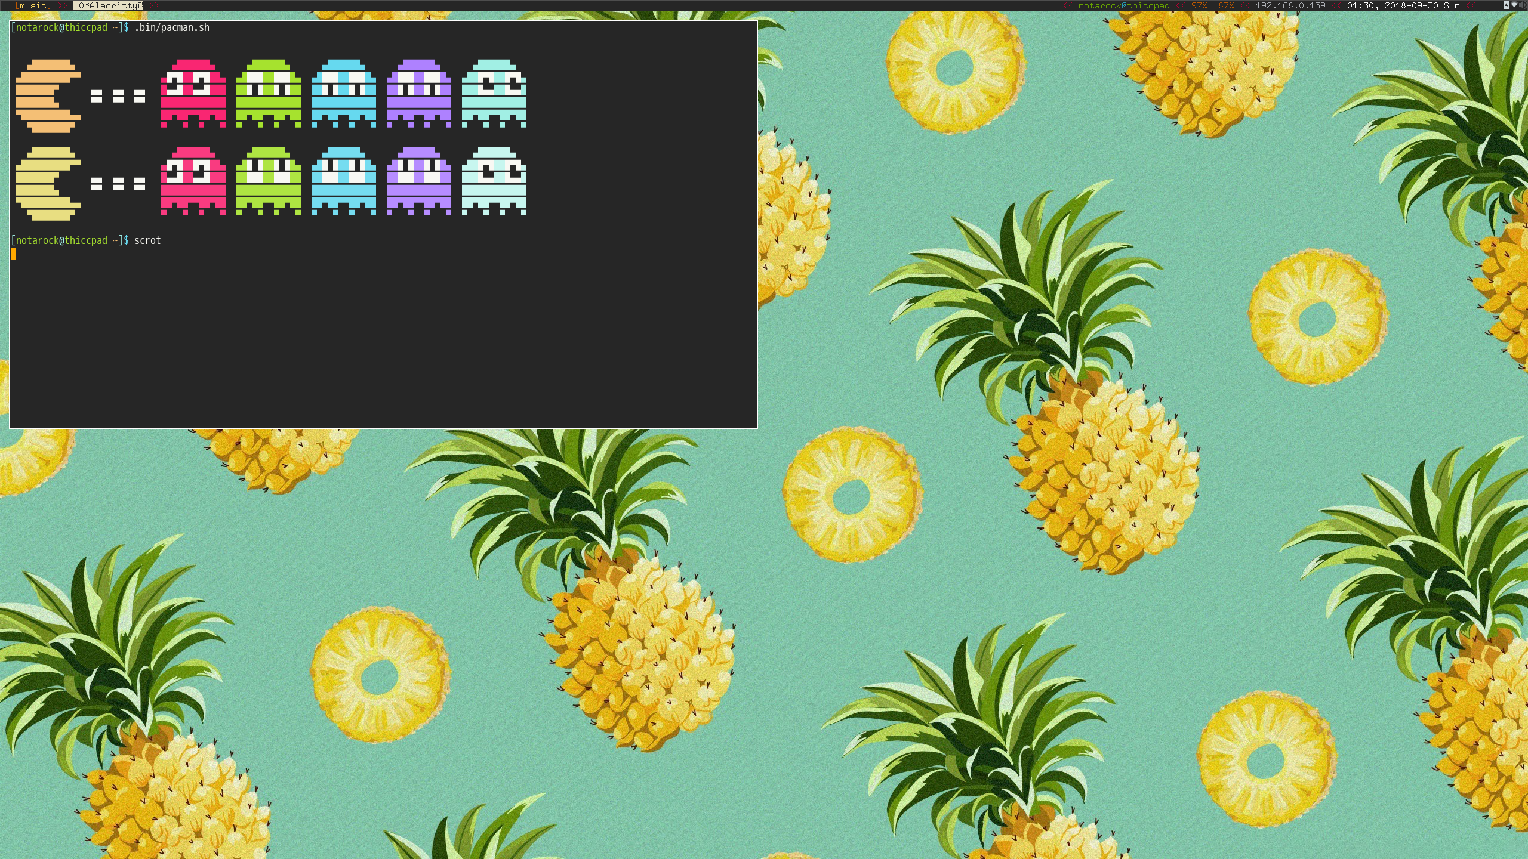Screen dimensions: 1528x859
Task: Click the orange terminal cursor block
Action: click(13, 254)
